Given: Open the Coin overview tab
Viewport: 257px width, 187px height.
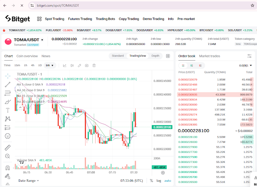Looking at the screenshot, I should click(27, 56).
